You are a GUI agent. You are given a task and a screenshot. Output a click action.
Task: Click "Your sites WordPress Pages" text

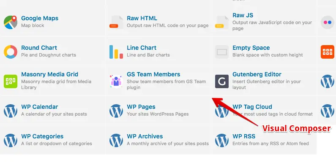pos(158,114)
